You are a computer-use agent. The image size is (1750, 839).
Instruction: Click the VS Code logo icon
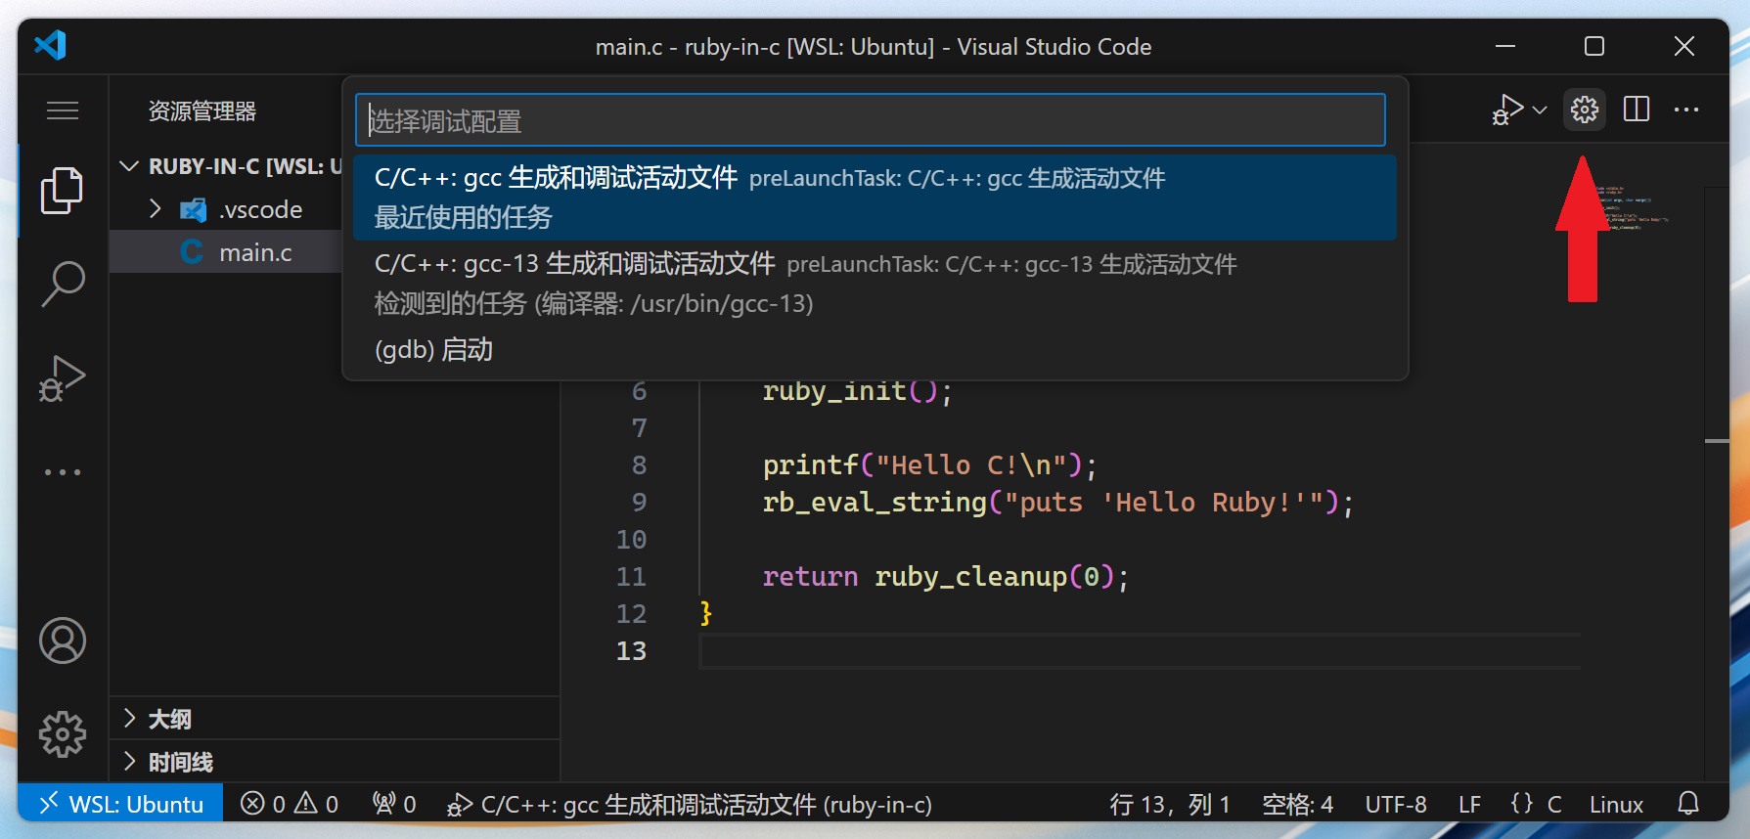click(x=50, y=45)
